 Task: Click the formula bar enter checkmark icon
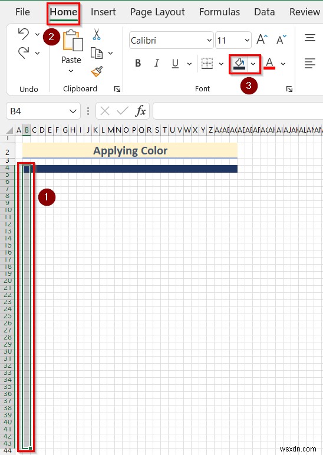[x=123, y=111]
